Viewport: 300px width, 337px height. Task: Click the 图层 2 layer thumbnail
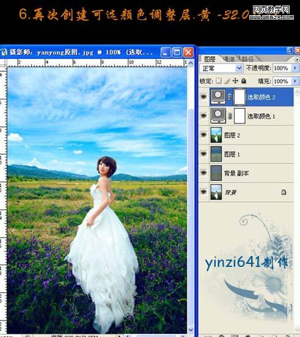tap(216, 135)
